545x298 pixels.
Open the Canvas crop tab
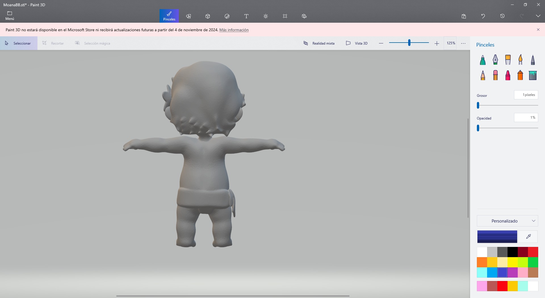(x=285, y=16)
